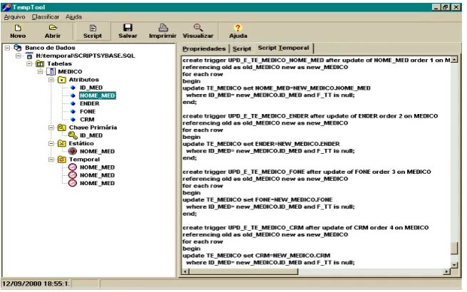This screenshot has height=292, width=467.
Task: Collapse the Tabelas node
Action: (29, 63)
